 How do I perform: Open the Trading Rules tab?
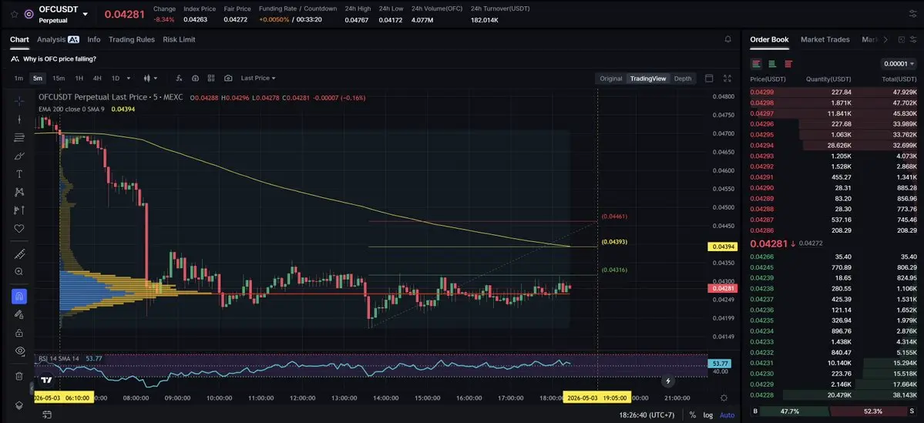click(x=132, y=39)
